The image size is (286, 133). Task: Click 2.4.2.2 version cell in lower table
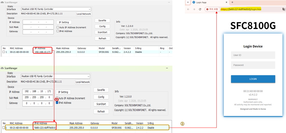139,128
